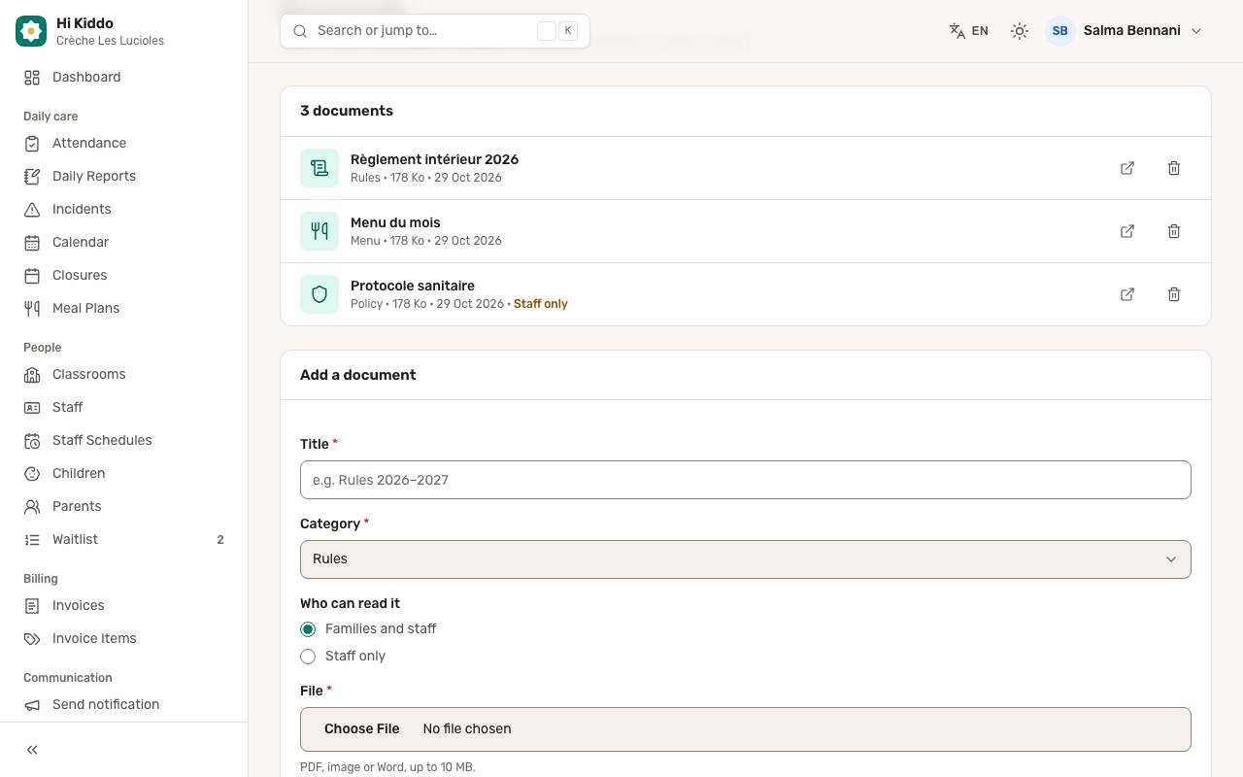The height and width of the screenshot is (777, 1243).
Task: Navigate to Daily Reports
Action: [124, 176]
